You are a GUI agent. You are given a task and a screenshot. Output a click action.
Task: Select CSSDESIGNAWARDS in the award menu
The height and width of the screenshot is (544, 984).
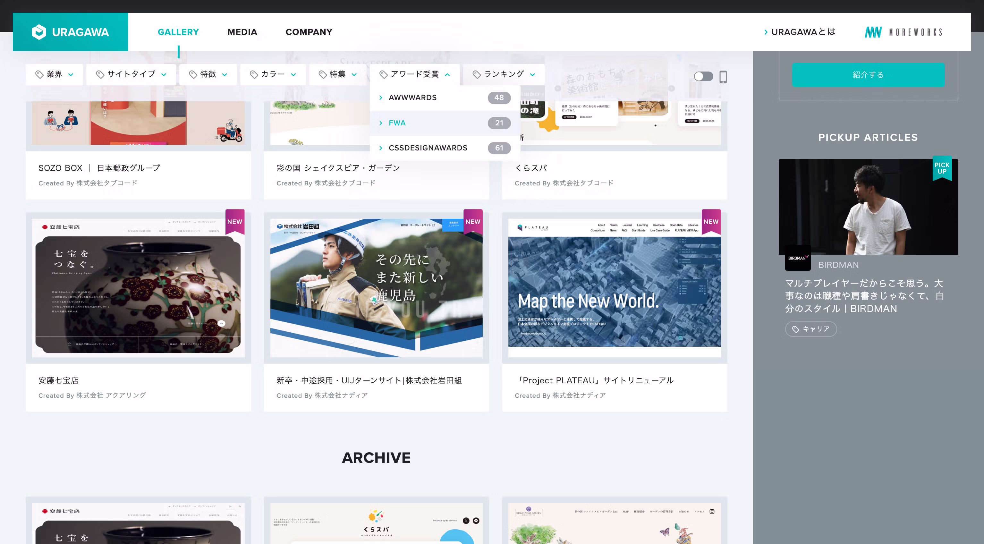point(445,148)
